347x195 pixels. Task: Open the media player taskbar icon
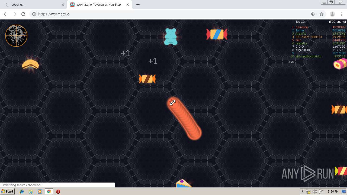[40, 191]
